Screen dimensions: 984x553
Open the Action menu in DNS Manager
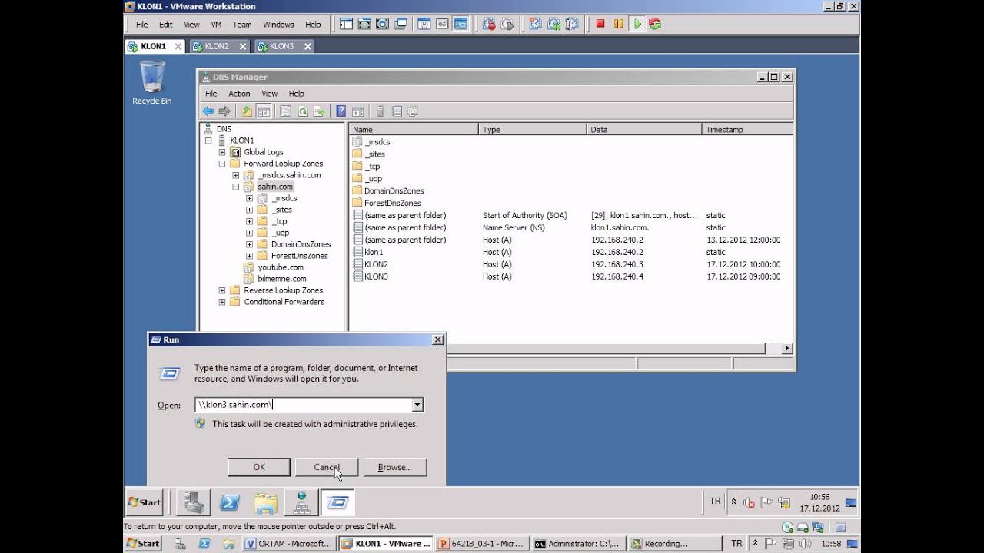(239, 94)
